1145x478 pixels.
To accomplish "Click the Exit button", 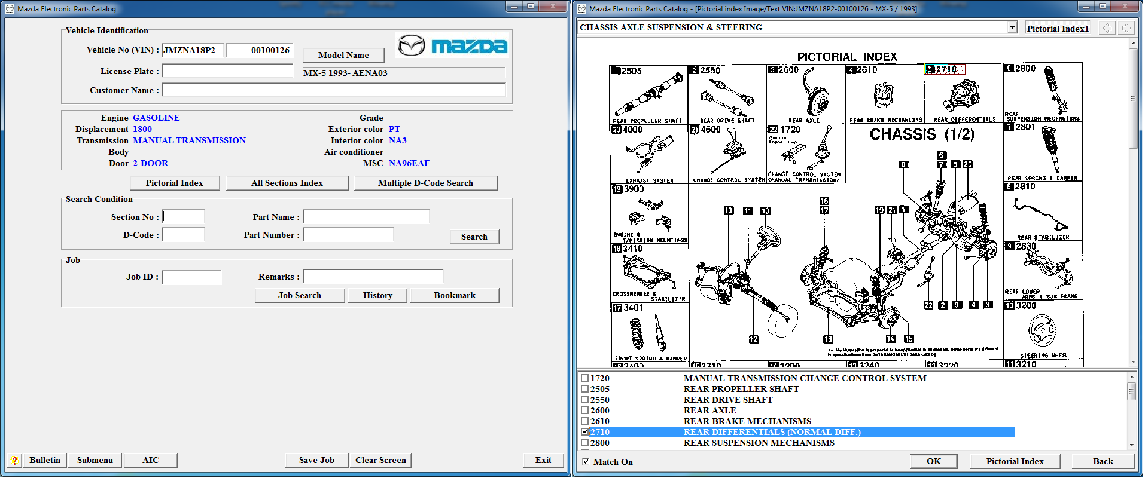I will point(543,460).
